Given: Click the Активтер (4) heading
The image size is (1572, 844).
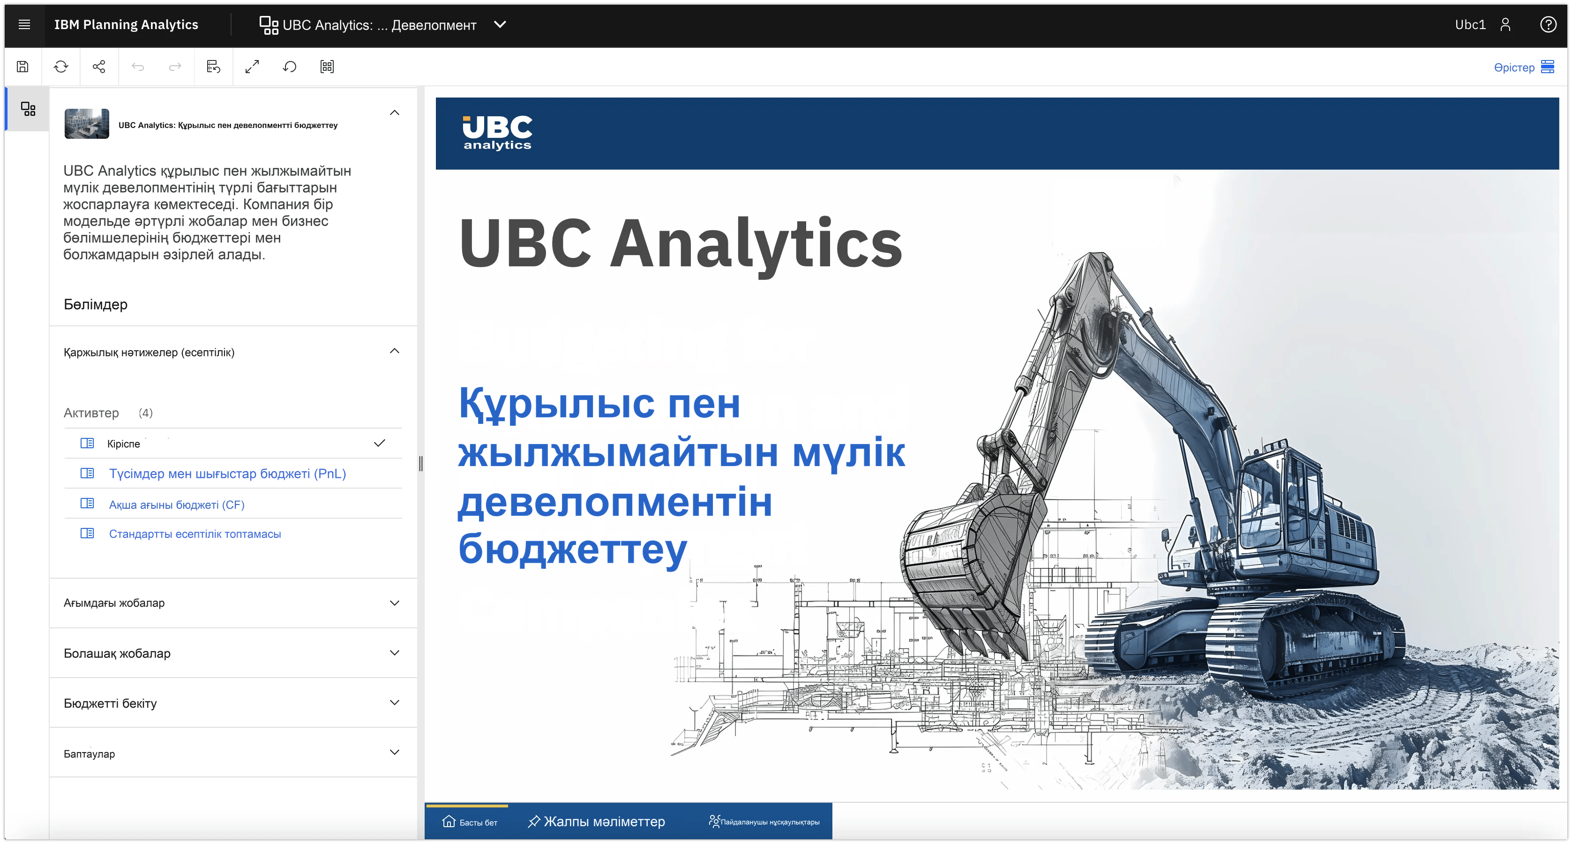Looking at the screenshot, I should 108,413.
